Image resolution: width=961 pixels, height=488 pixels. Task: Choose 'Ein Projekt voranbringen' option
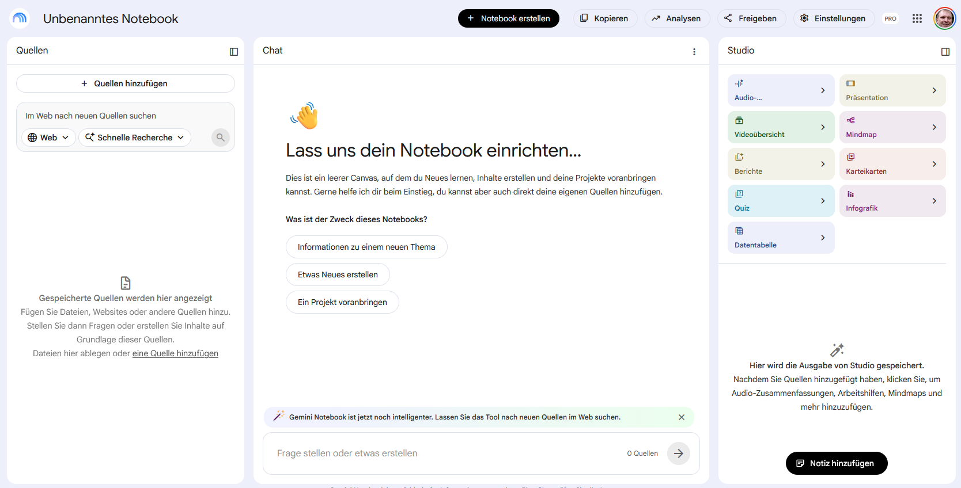point(342,302)
